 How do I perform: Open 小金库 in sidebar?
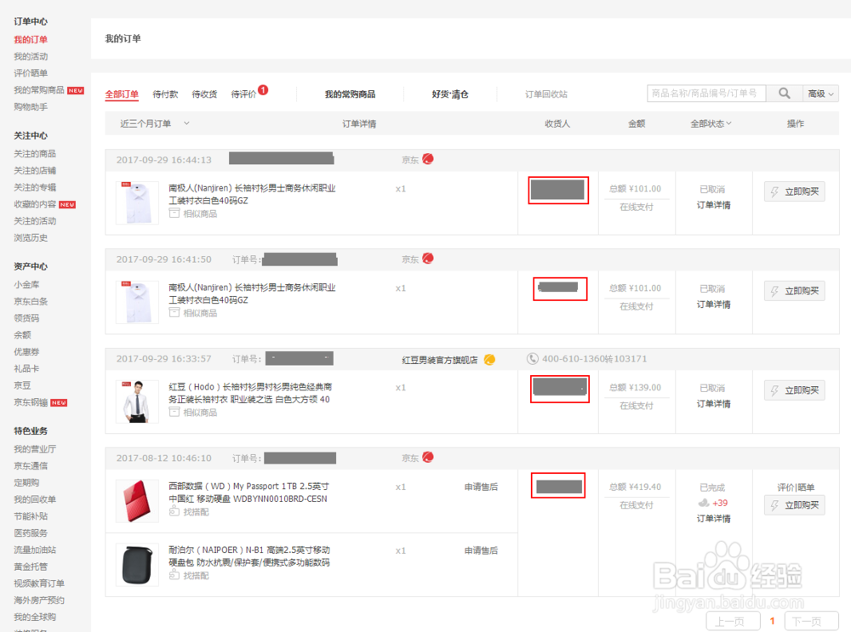pyautogui.click(x=26, y=284)
